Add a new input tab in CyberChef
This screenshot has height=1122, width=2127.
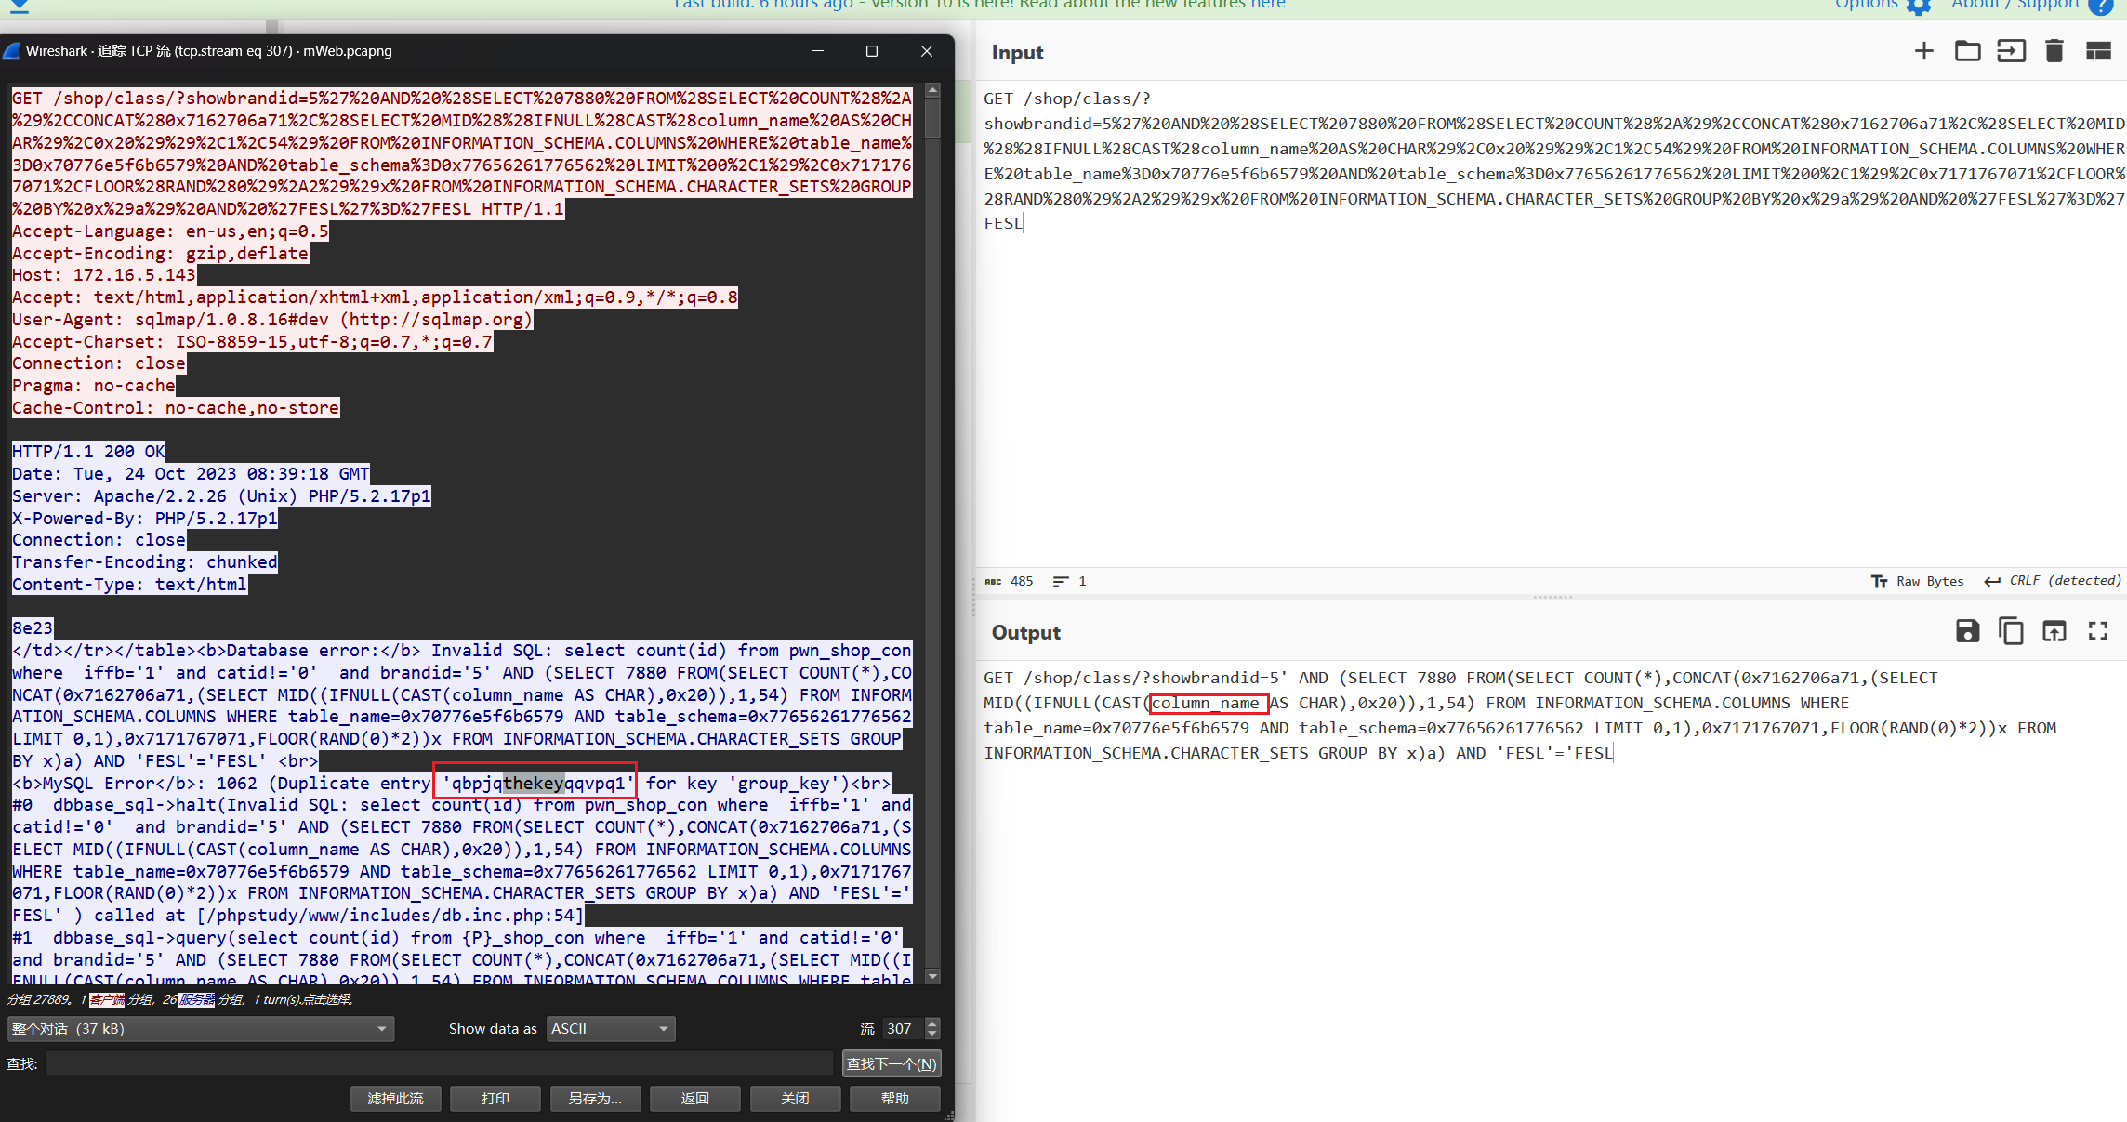coord(1923,52)
